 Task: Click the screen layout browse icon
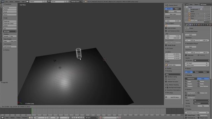(x=27, y=2)
